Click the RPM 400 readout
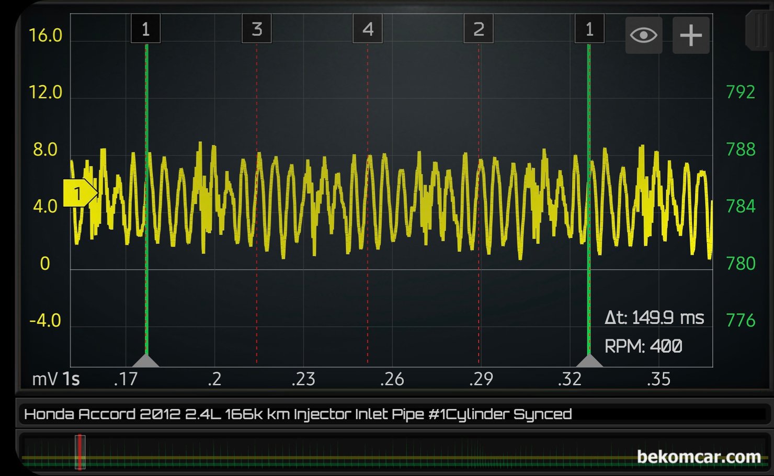This screenshot has width=774, height=476. (643, 346)
